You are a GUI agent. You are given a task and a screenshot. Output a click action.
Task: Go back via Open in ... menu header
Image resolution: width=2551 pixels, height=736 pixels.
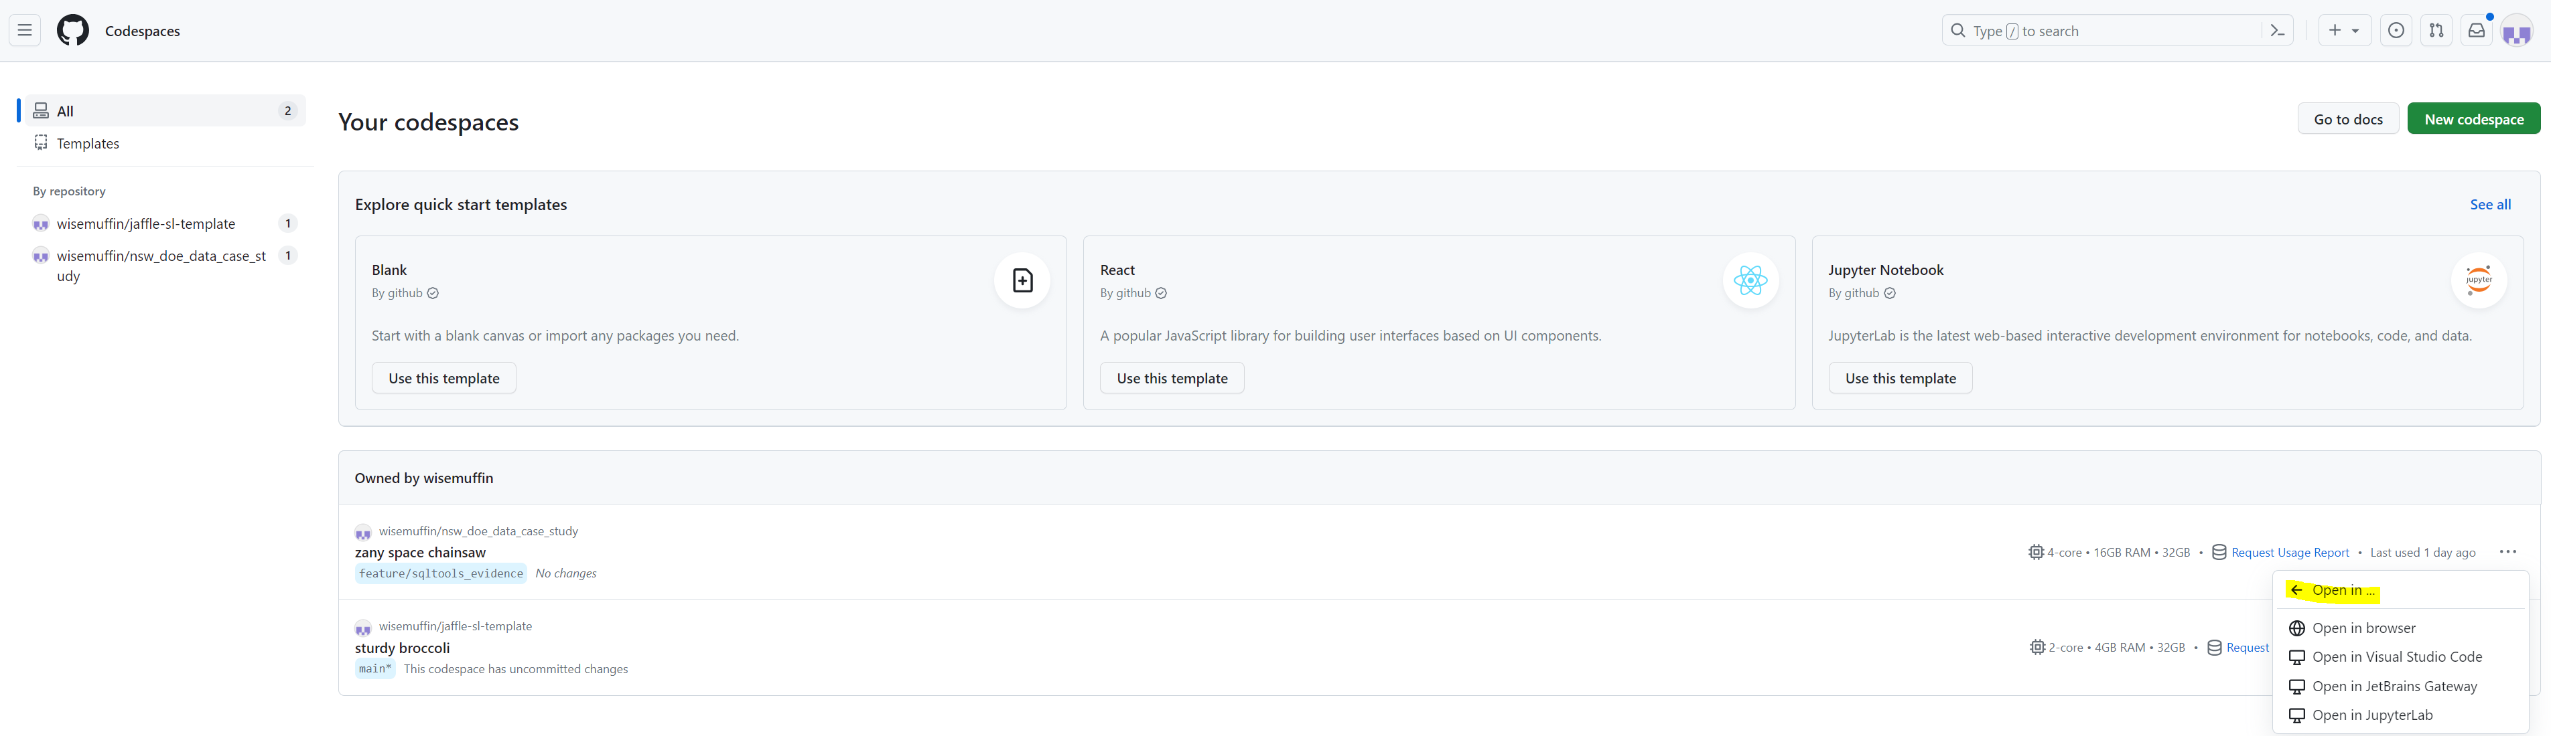[x=2400, y=591]
